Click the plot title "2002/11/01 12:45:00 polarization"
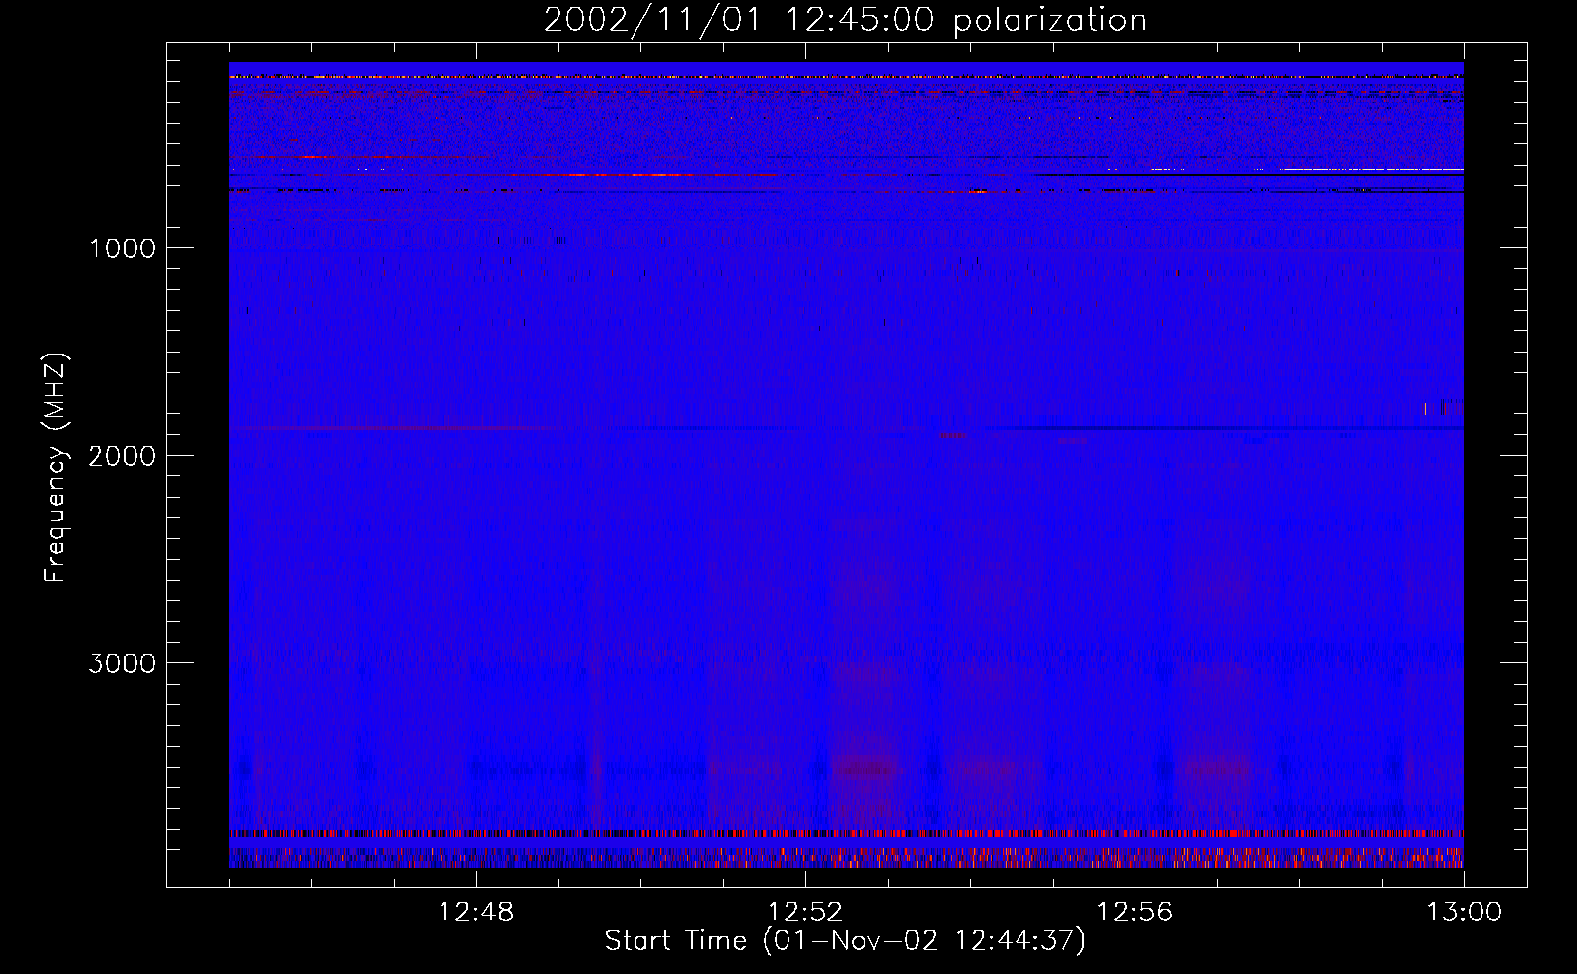Viewport: 1577px width, 974px height. [845, 20]
